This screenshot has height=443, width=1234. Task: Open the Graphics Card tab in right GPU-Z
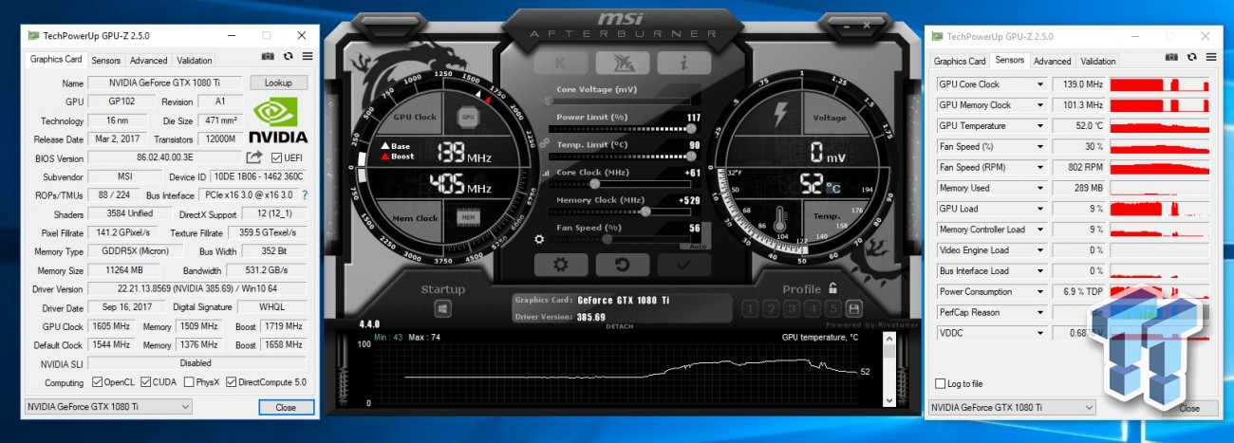pos(961,61)
